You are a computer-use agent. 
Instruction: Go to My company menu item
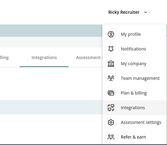tap(134, 64)
